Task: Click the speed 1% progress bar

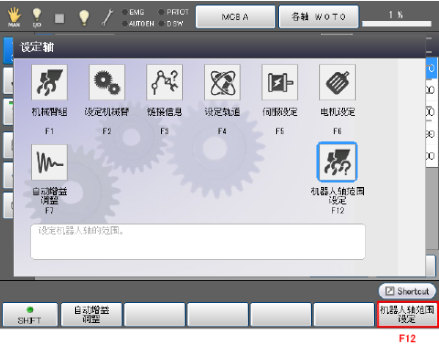Action: tap(397, 24)
